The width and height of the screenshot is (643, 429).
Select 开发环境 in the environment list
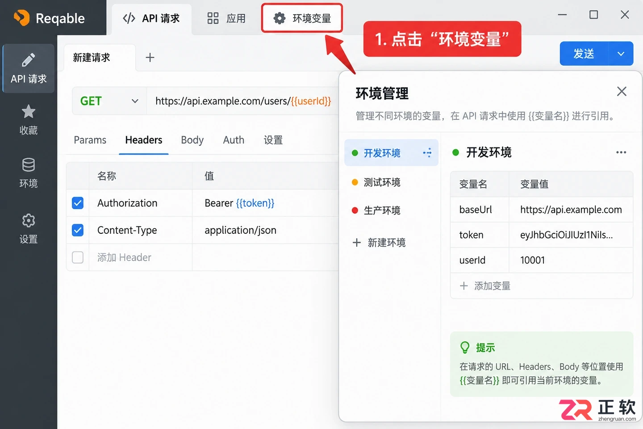point(391,153)
